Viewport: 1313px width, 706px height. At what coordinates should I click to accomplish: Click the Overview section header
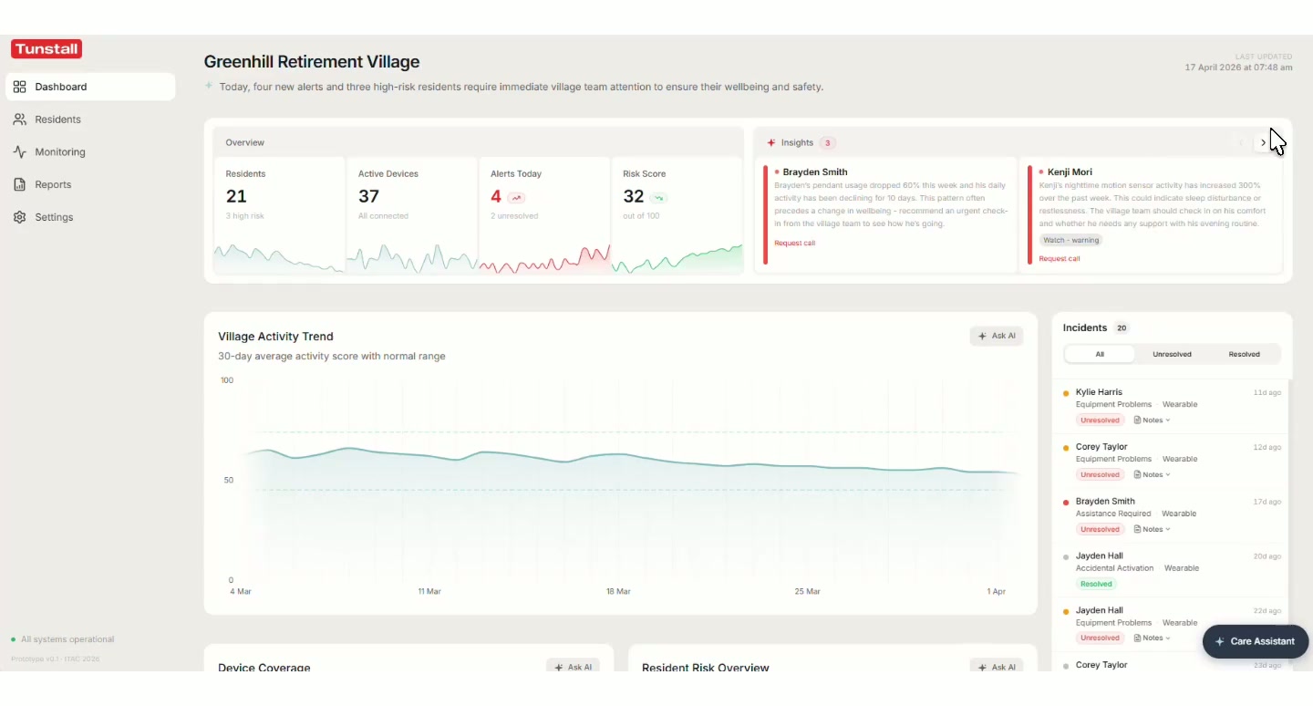tap(479, 142)
